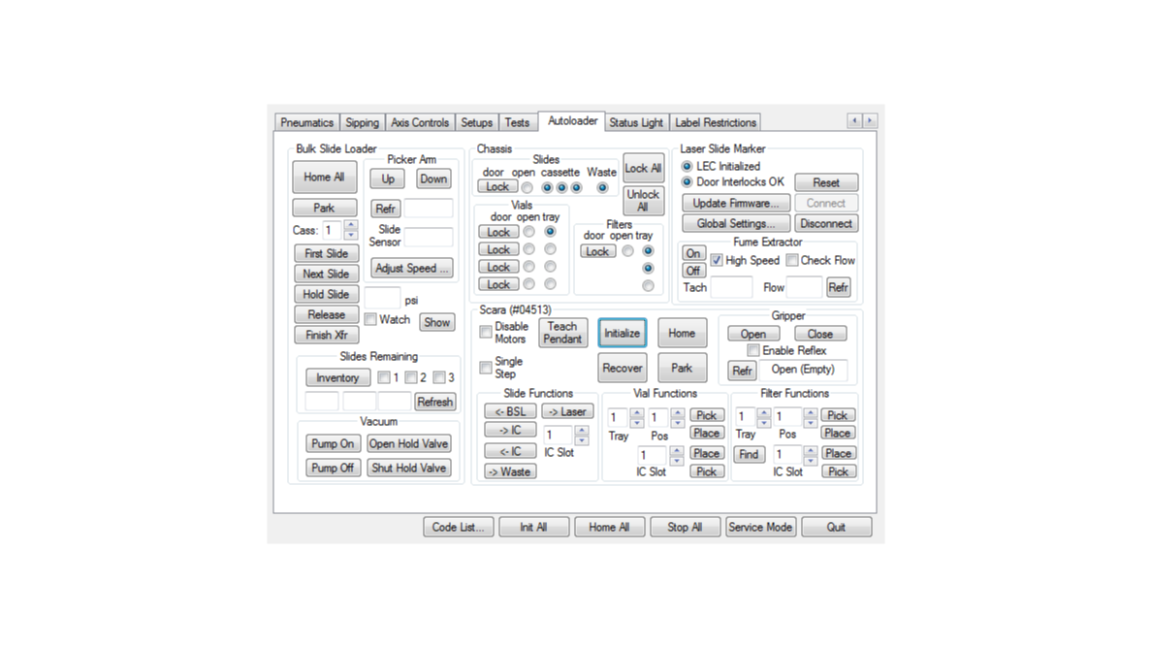Toggle the High Speed checkbox

point(717,260)
